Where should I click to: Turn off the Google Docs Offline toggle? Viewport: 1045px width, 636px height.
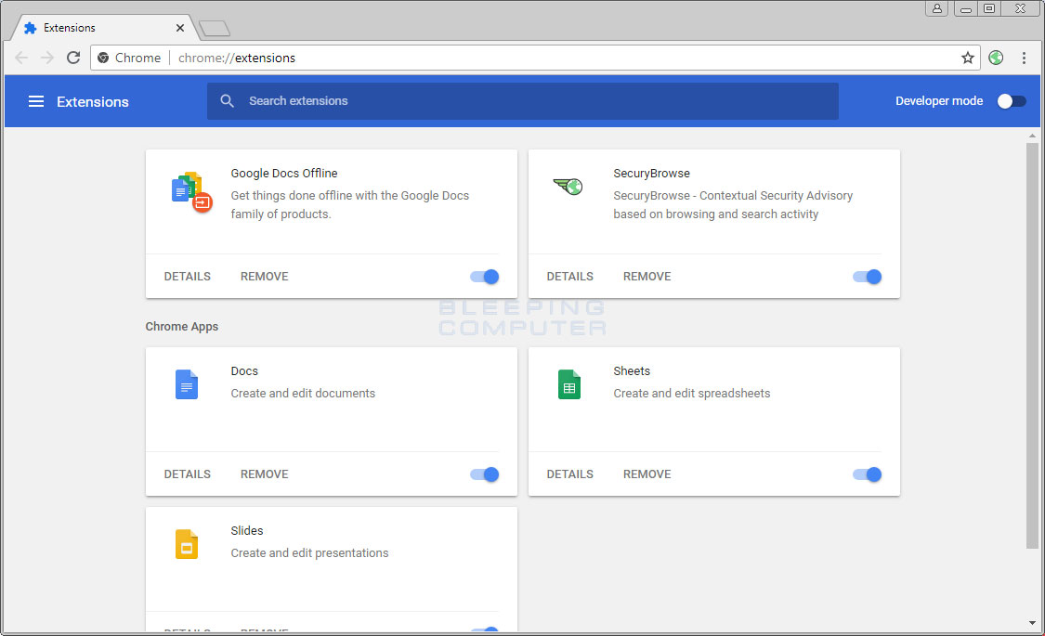(x=484, y=276)
